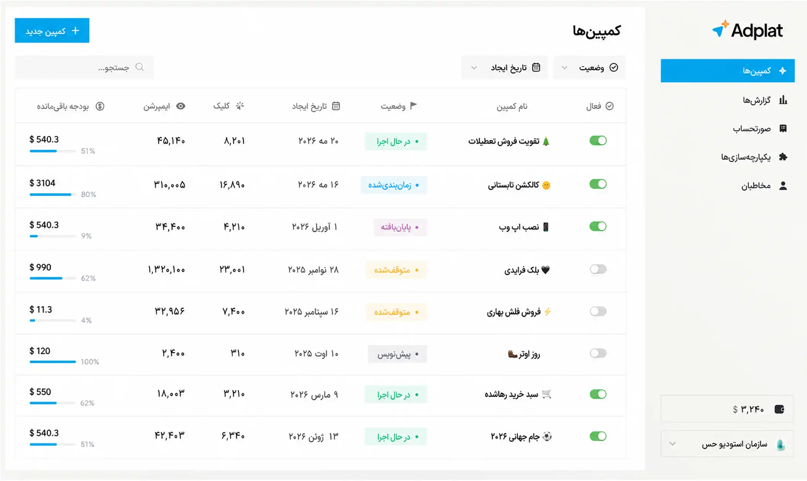Viewport: 807px width, 481px height.
Task: Click the ایمپرشن eye column icon
Action: [181, 106]
